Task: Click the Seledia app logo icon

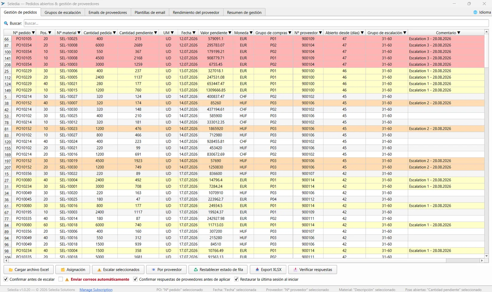Action: point(3,4)
